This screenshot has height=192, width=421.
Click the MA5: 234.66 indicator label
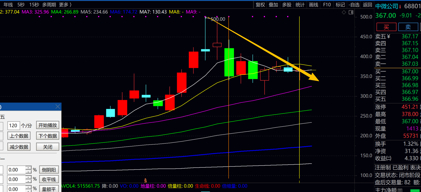click(94, 12)
